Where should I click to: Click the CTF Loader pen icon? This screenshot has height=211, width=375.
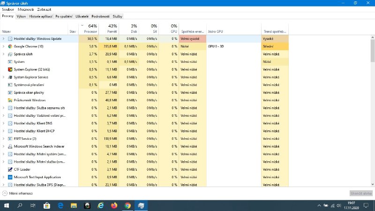pos(10,169)
